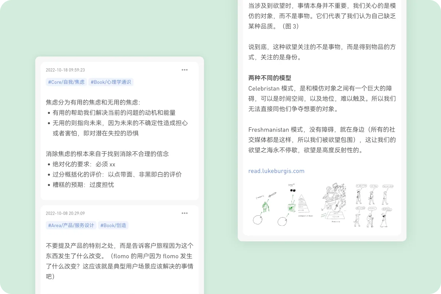
Task: Click the paragraph starting 不要提及产品的特别之处
Action: [120, 261]
